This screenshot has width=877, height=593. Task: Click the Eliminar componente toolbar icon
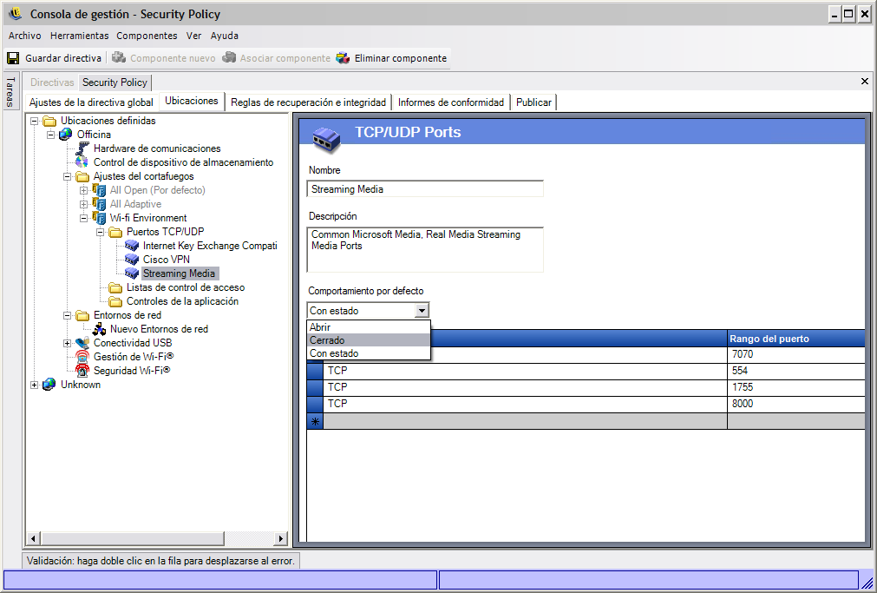click(x=343, y=58)
